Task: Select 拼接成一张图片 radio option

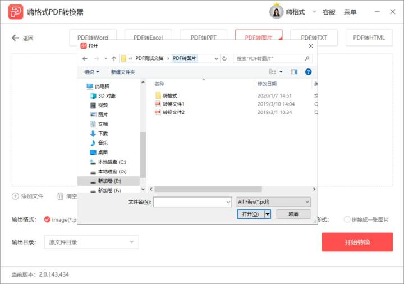Action: pyautogui.click(x=347, y=219)
